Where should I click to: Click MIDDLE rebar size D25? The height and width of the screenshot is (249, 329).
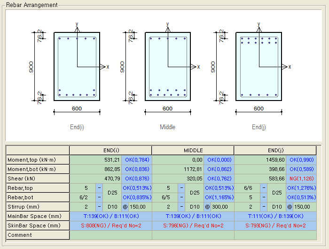point(195,193)
